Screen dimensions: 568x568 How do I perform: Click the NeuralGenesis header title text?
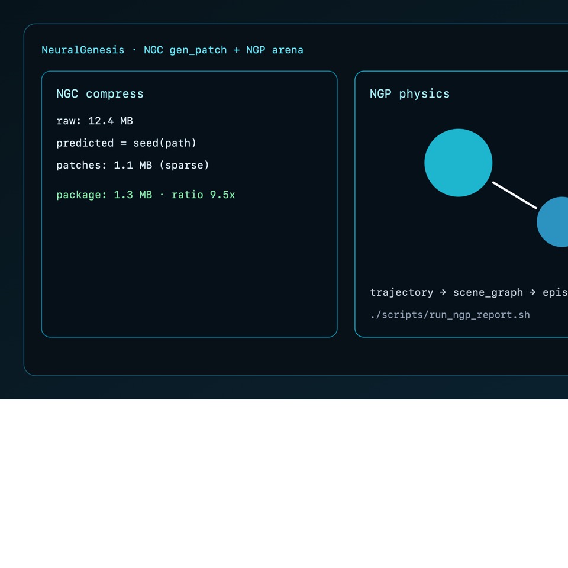[x=172, y=50]
